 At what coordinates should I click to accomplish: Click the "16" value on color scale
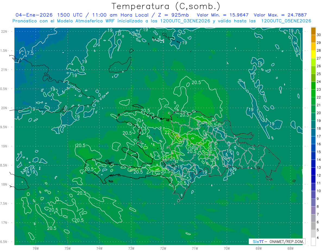tap(319, 144)
